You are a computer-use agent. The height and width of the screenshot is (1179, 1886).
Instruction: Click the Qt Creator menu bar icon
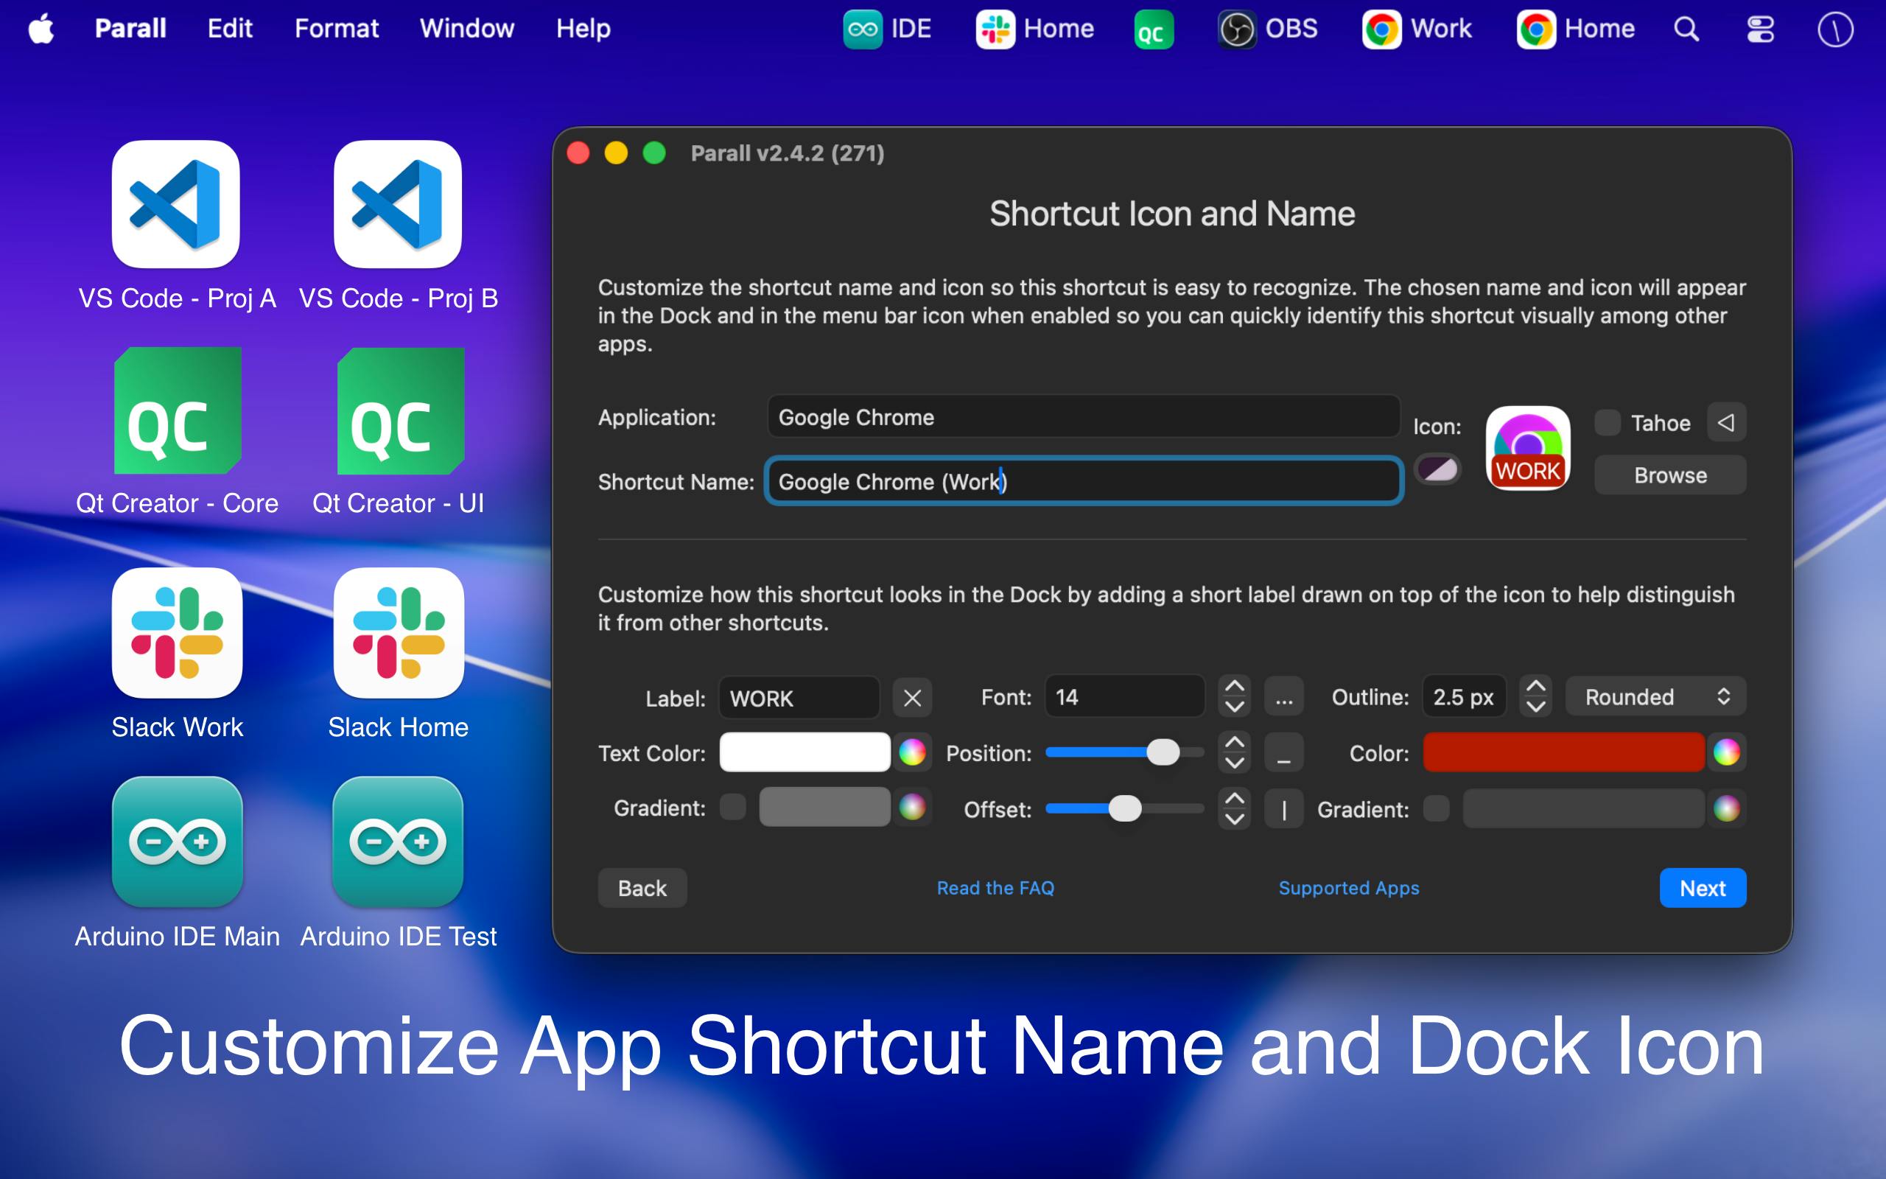1154,29
